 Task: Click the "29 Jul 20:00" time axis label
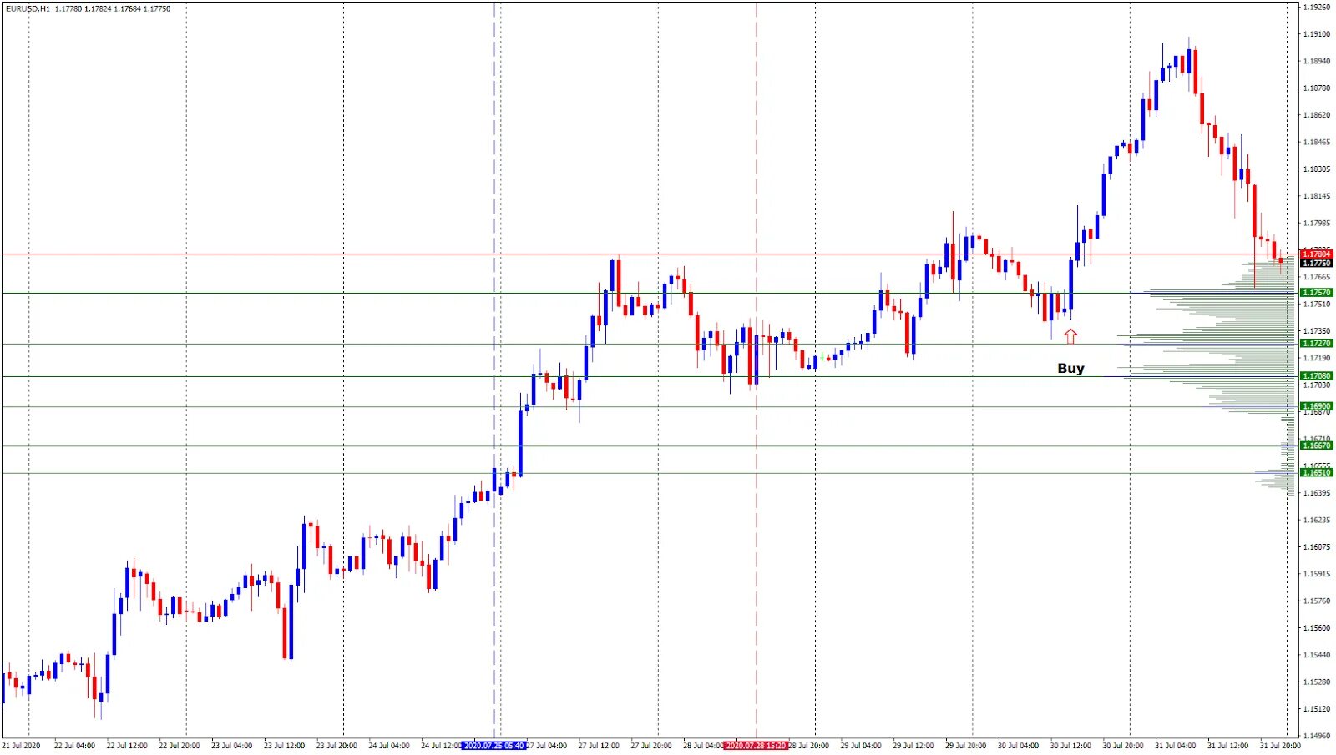coord(966,746)
